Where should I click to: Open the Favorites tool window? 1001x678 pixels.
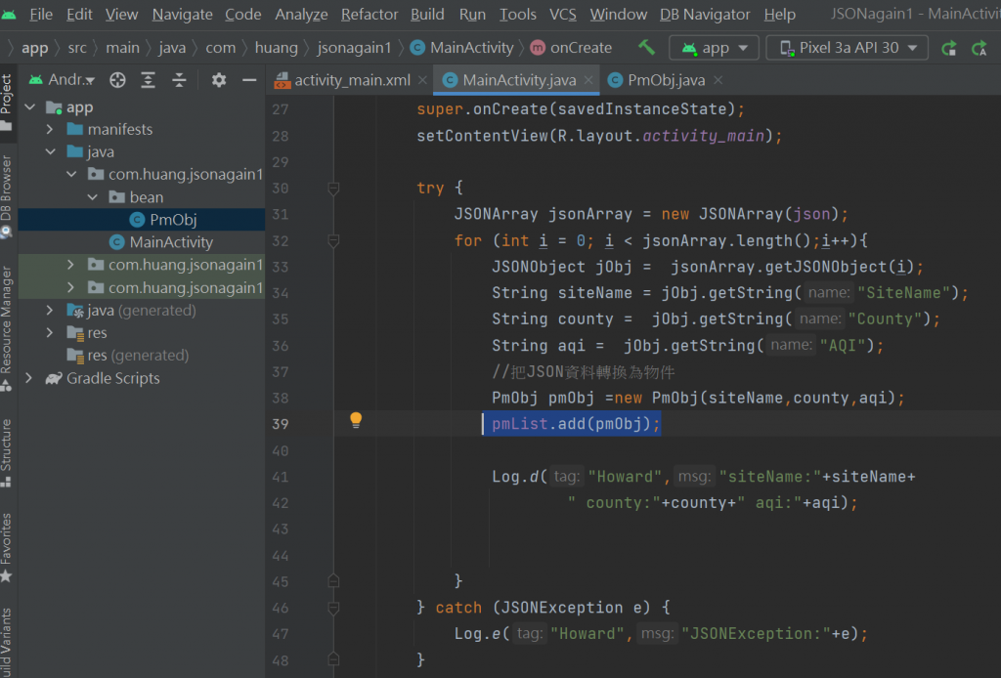7,547
